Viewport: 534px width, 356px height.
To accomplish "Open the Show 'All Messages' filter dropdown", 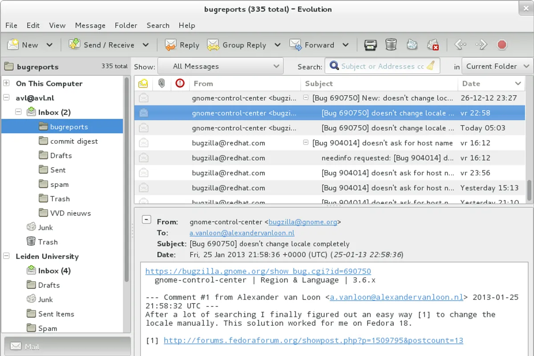I will point(220,66).
